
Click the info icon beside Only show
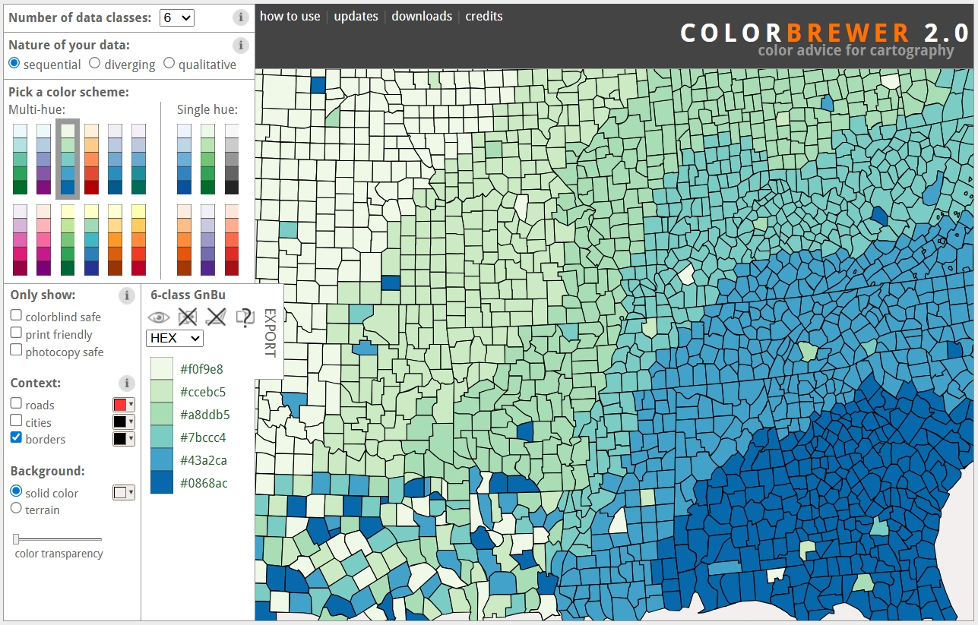125,295
